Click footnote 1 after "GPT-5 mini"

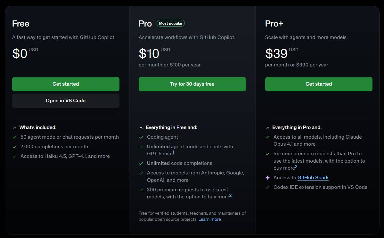(x=173, y=153)
